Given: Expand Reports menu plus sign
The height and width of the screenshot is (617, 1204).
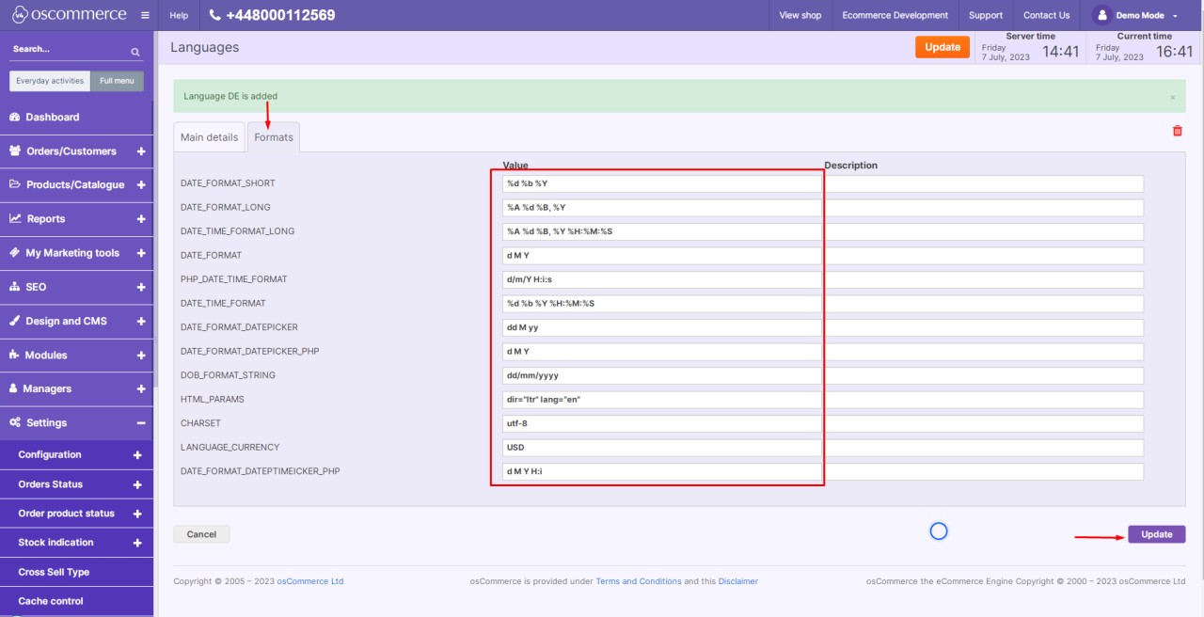Looking at the screenshot, I should pyautogui.click(x=141, y=219).
